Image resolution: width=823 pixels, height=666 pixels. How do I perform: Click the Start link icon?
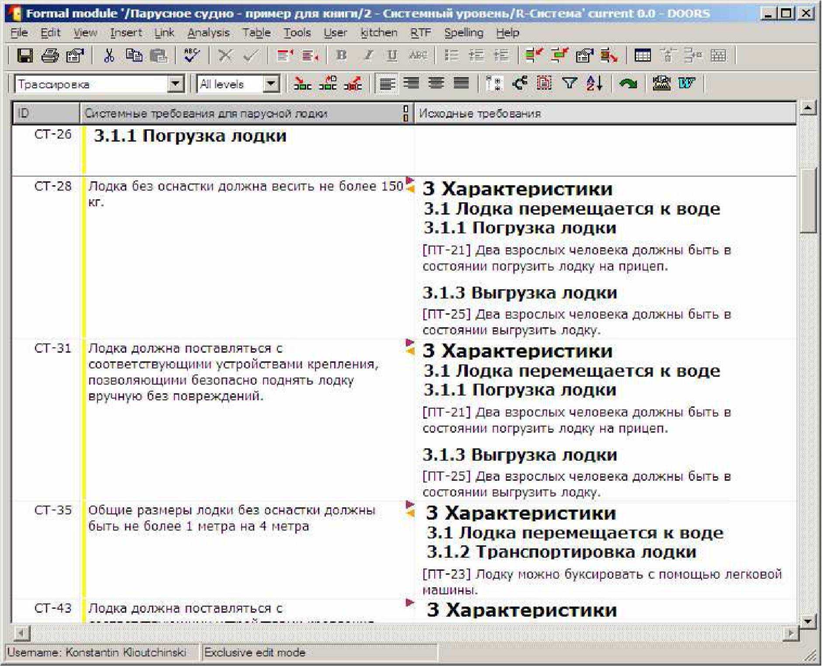302,83
